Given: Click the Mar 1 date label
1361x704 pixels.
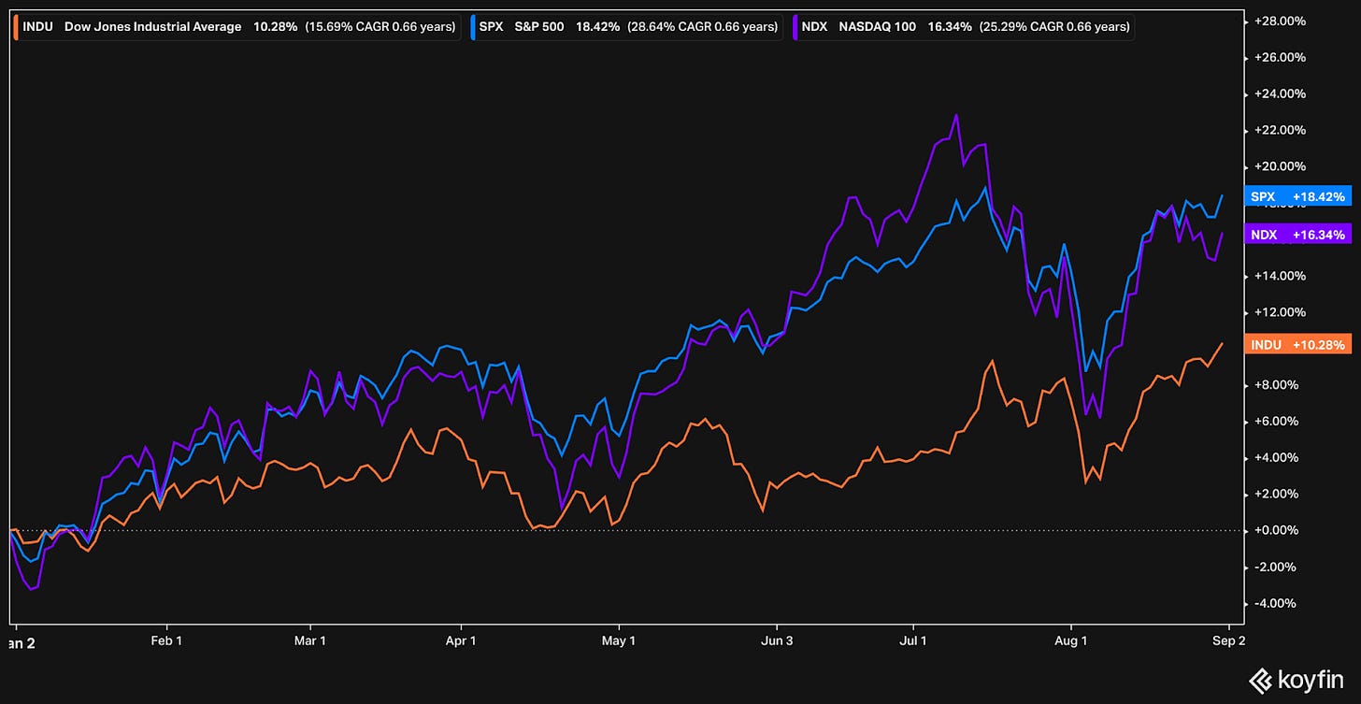Looking at the screenshot, I should (309, 641).
